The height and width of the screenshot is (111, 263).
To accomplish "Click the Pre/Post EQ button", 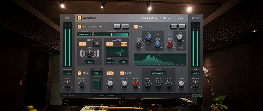I will (x=182, y=26).
